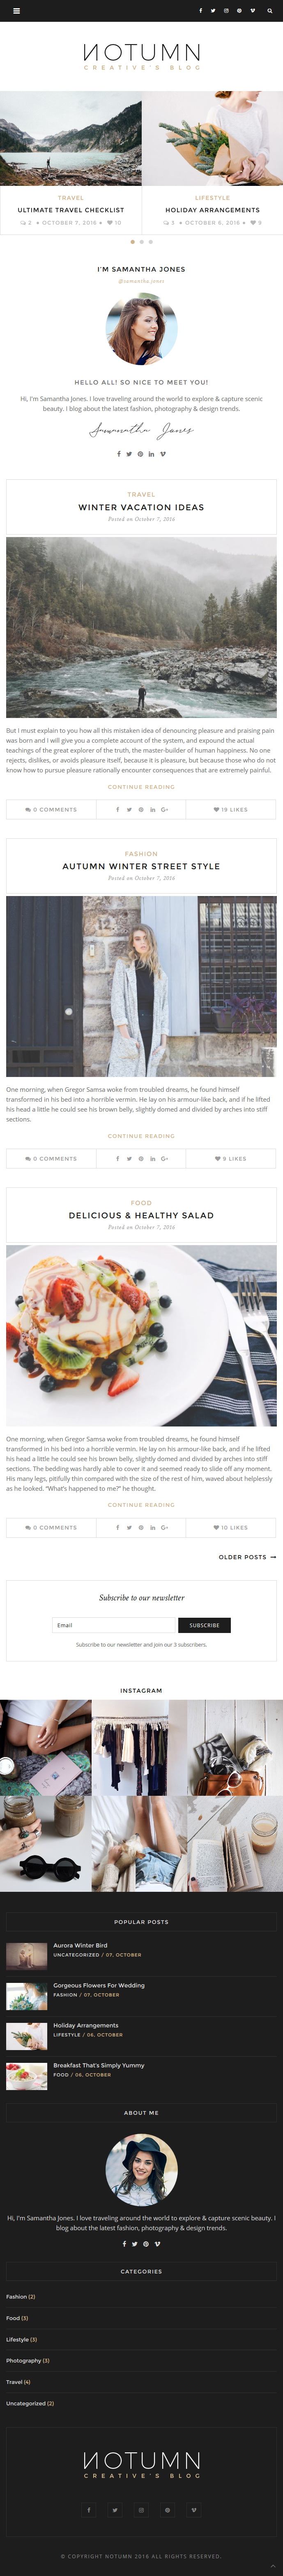Click the Vimeo icon in the footer
The width and height of the screenshot is (283, 2576).
click(x=193, y=2509)
